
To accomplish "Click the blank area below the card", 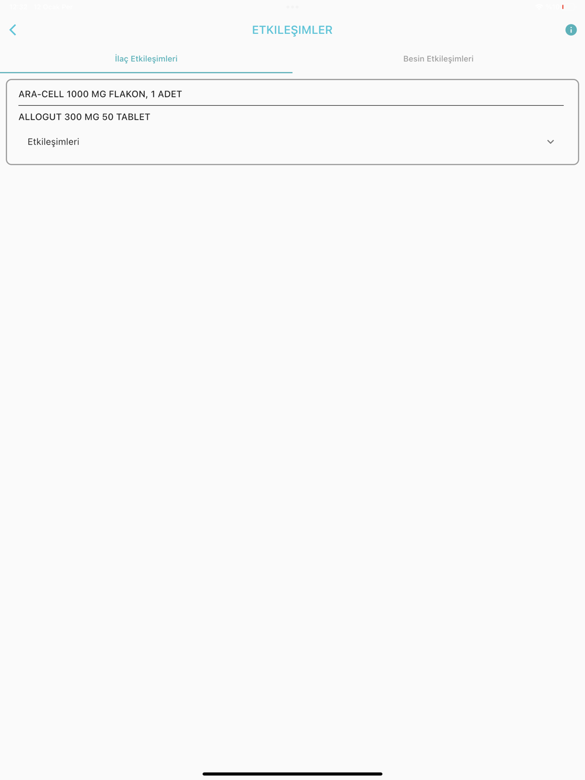I will pyautogui.click(x=292, y=439).
